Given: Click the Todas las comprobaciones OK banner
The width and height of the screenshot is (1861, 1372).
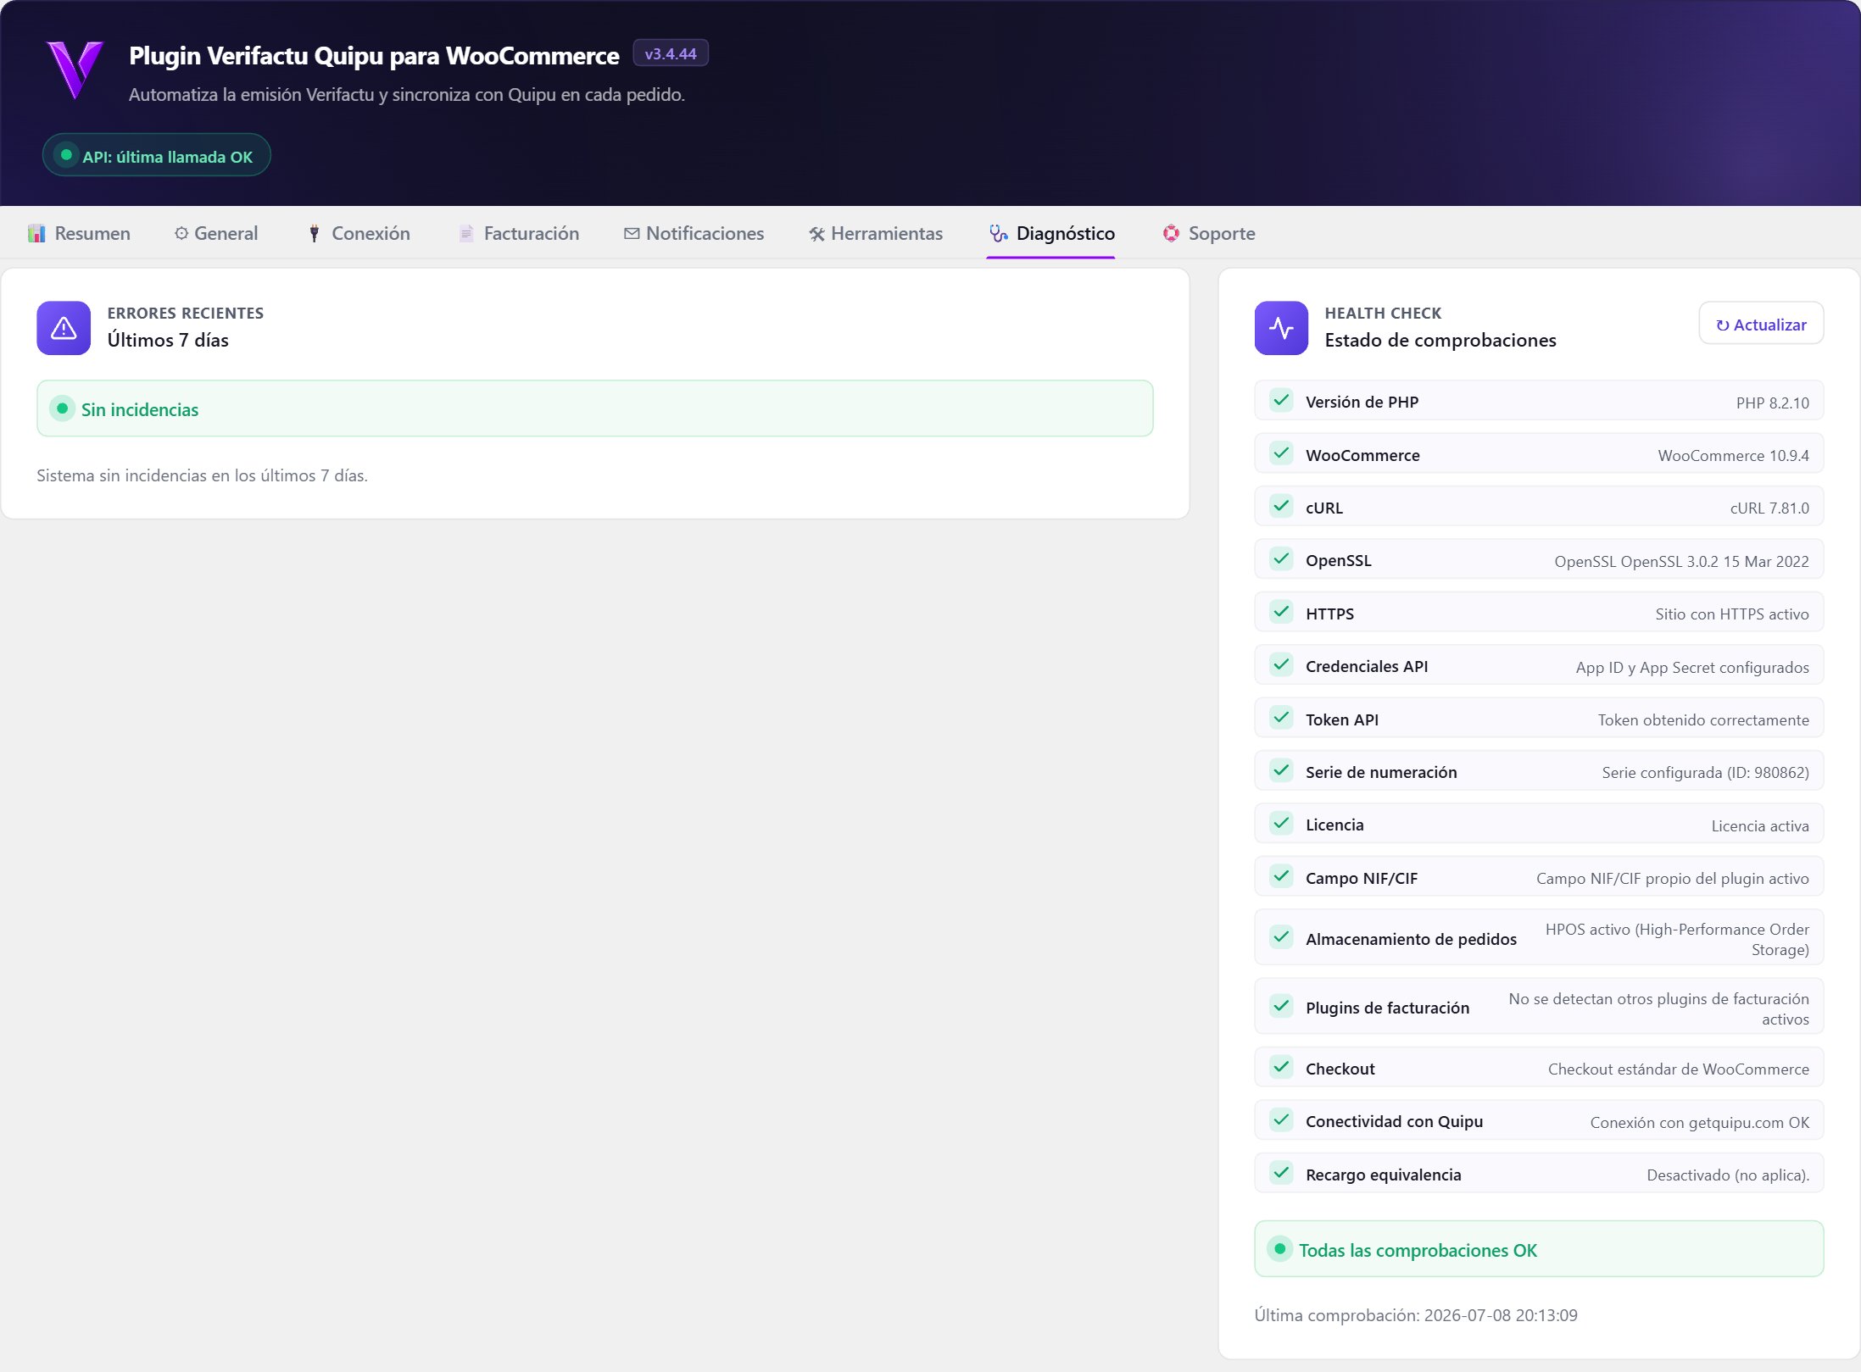Looking at the screenshot, I should [x=1539, y=1249].
